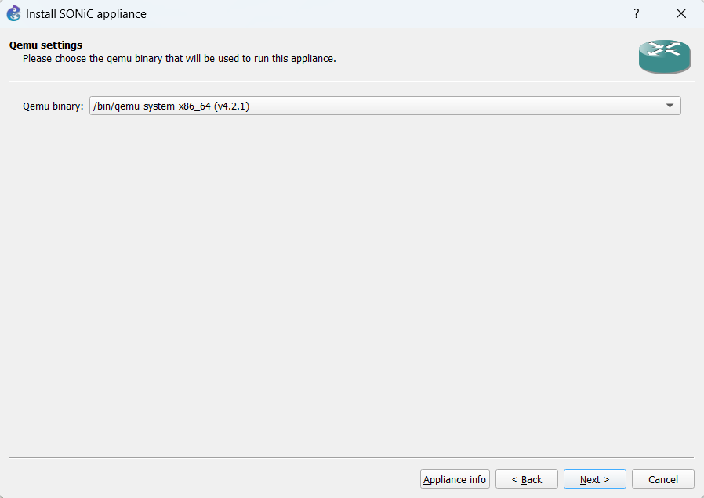
Task: Click the empty space left of Appliance info
Action: click(212, 479)
